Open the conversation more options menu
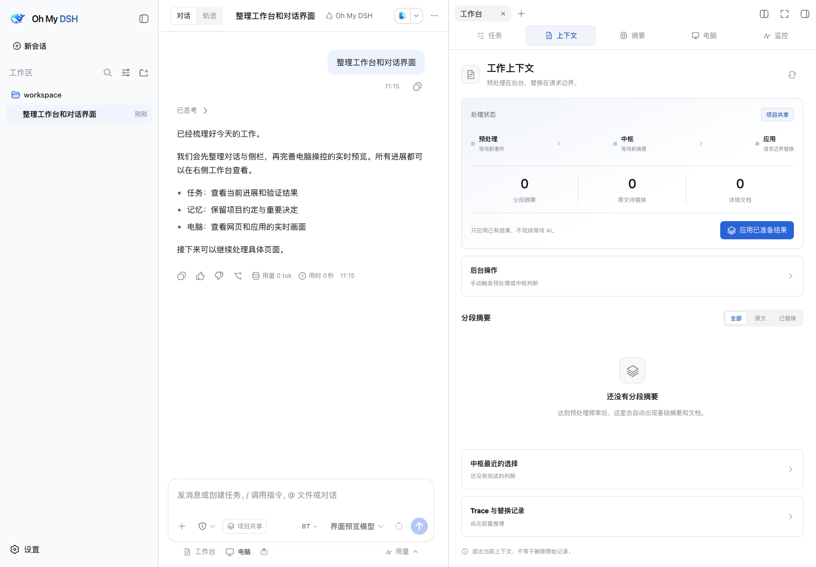Viewport: 816px width, 567px height. (x=434, y=16)
